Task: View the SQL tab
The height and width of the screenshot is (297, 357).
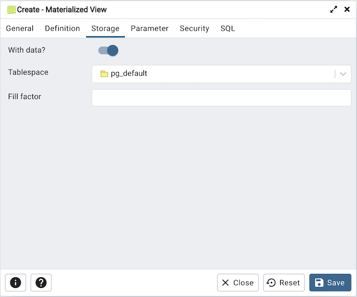Action: 228,28
